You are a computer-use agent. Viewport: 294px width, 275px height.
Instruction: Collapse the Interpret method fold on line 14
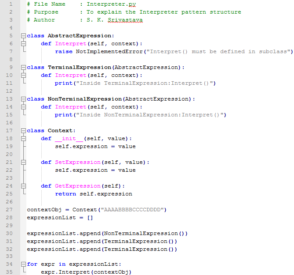(23, 107)
